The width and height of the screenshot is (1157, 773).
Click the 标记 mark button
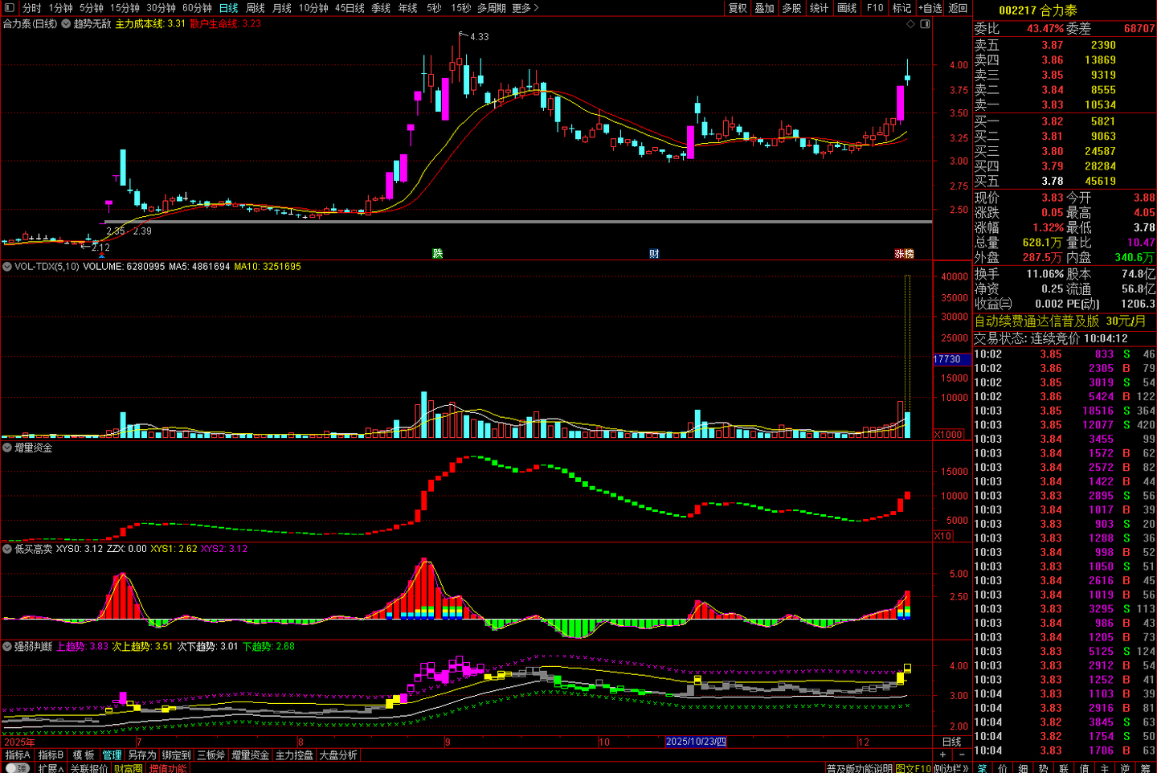pos(902,8)
